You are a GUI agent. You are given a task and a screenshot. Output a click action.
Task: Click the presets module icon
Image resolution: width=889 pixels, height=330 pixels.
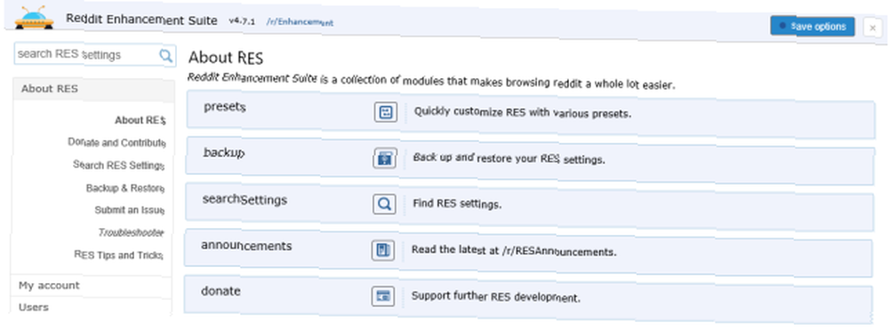coord(386,112)
